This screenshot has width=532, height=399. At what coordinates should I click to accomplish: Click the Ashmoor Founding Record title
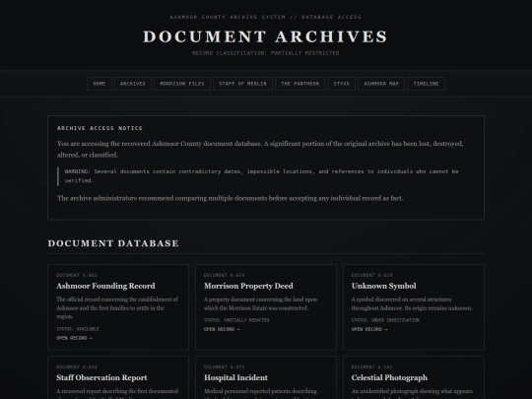point(105,286)
